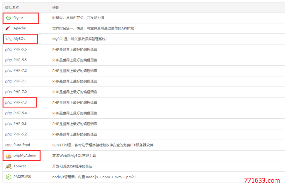The image size is (285, 187).
Task: Click the php icon beside PHP-5.5
Action: tap(9, 60)
